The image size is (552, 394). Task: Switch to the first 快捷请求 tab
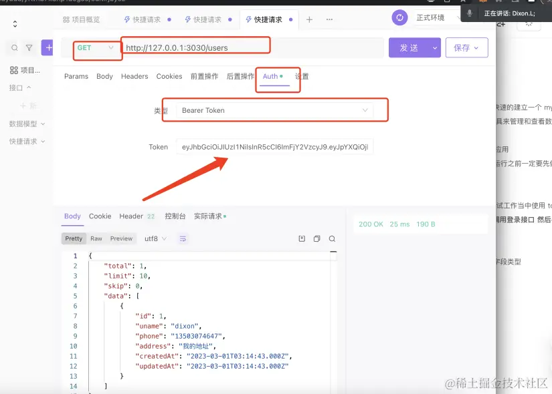click(147, 19)
